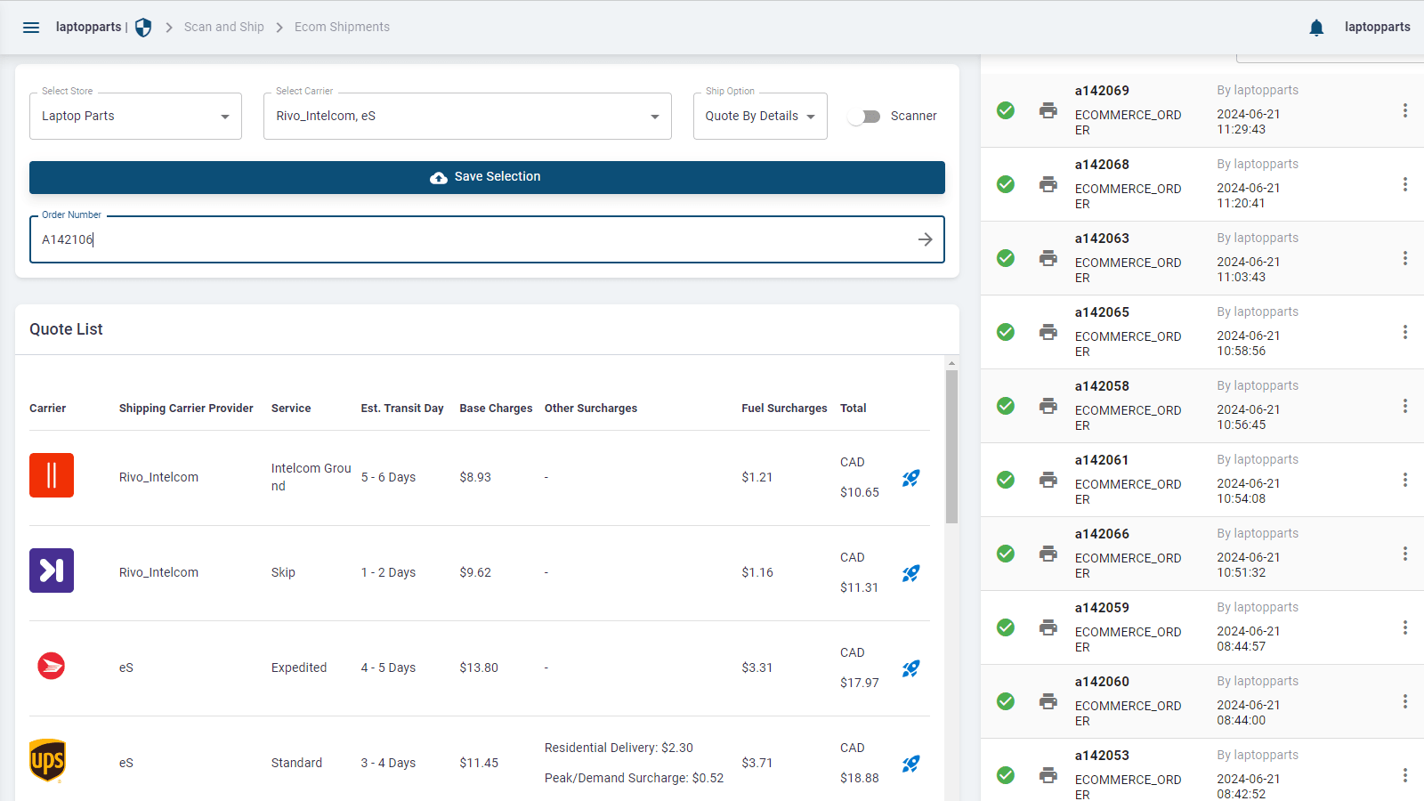Open more options for order a142063
Screen dimensions: 1424x801
coord(1405,258)
